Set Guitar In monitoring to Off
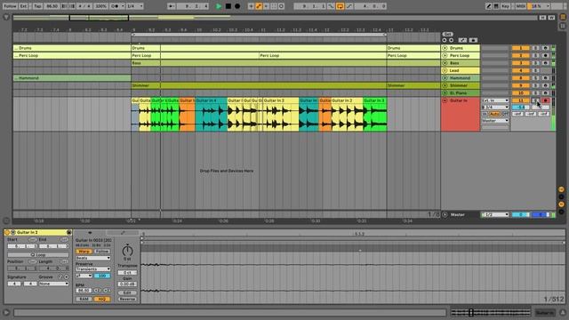The width and height of the screenshot is (569, 320). [x=505, y=114]
